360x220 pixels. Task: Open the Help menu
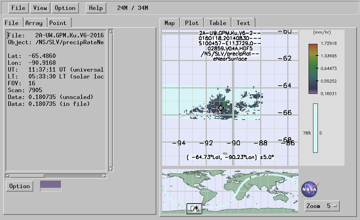pos(96,8)
